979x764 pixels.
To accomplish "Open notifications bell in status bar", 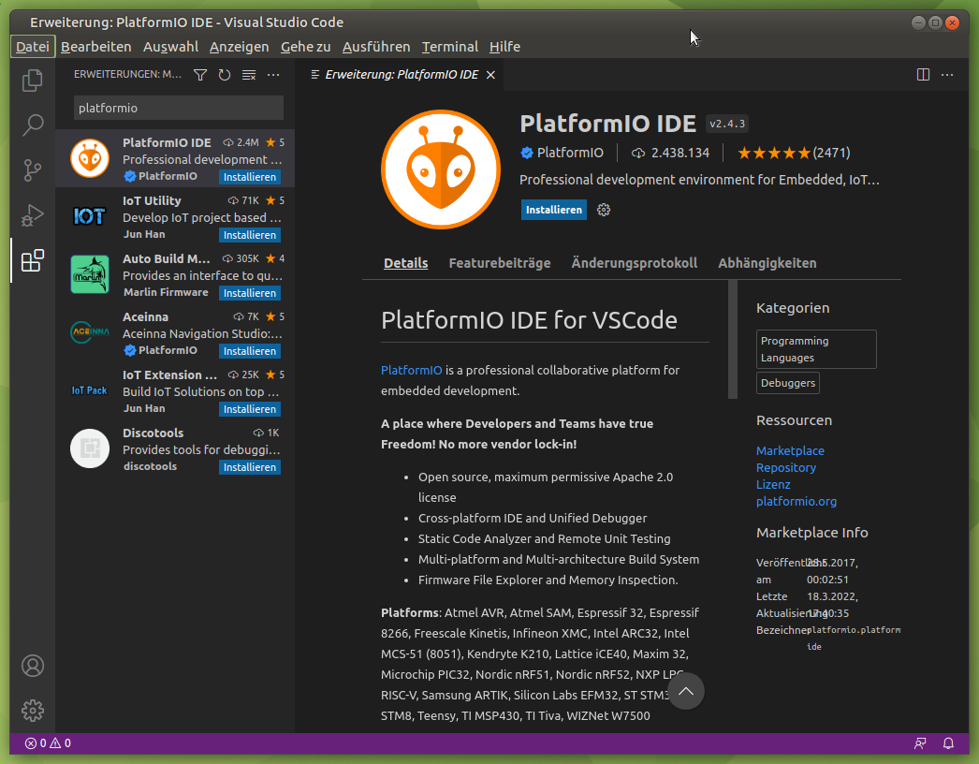I will click(x=948, y=743).
